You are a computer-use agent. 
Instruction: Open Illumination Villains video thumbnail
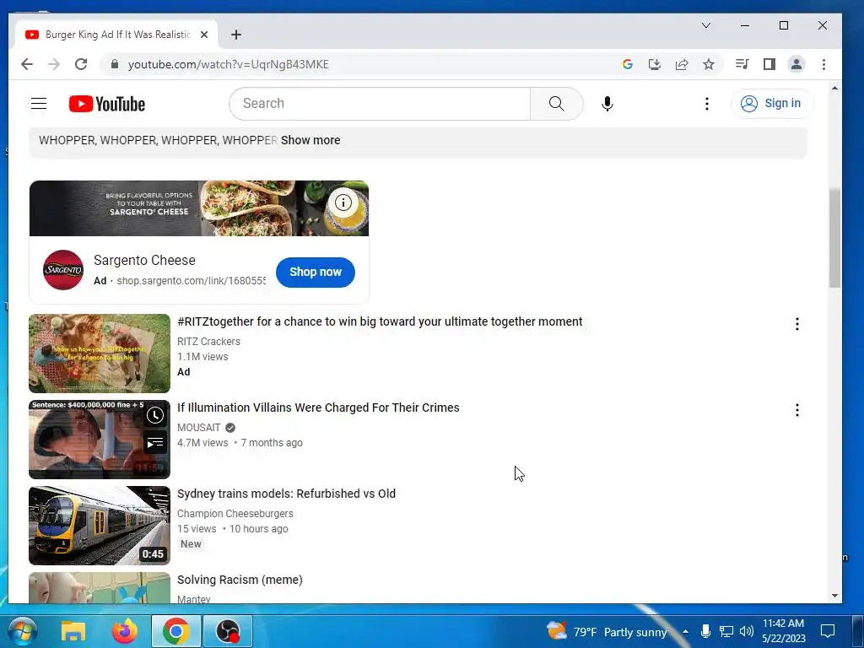[100, 439]
